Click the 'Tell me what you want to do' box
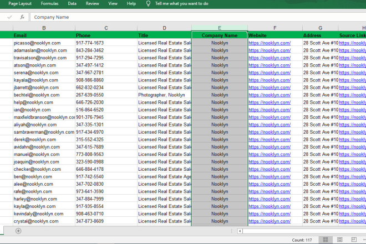 coord(181,3)
